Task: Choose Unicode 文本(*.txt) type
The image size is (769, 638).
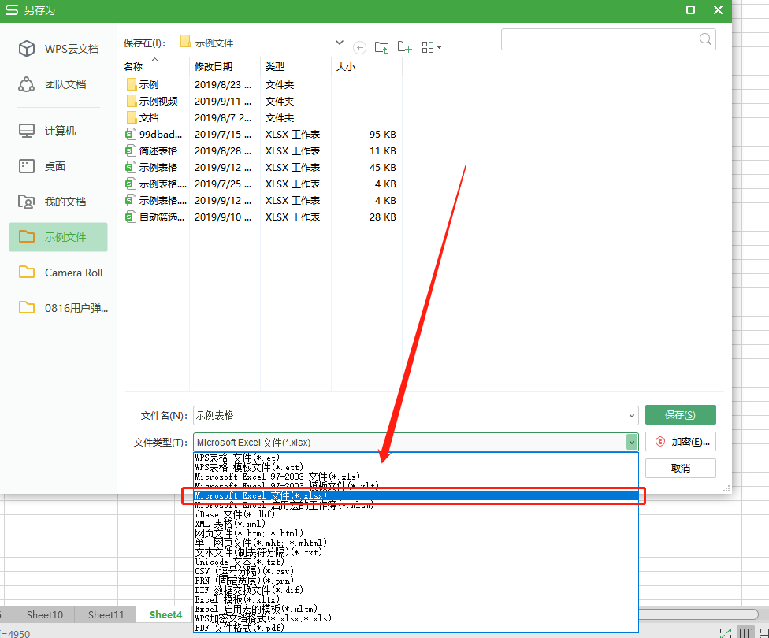Action: click(416, 562)
